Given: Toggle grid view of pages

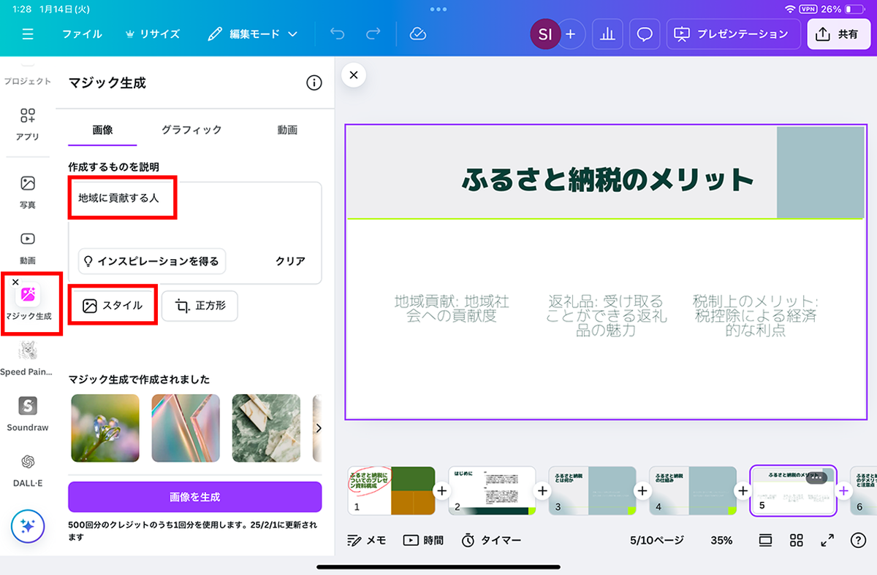Looking at the screenshot, I should [797, 540].
